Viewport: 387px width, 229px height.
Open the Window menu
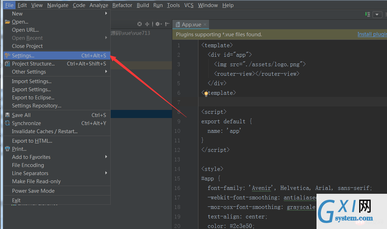[208, 5]
